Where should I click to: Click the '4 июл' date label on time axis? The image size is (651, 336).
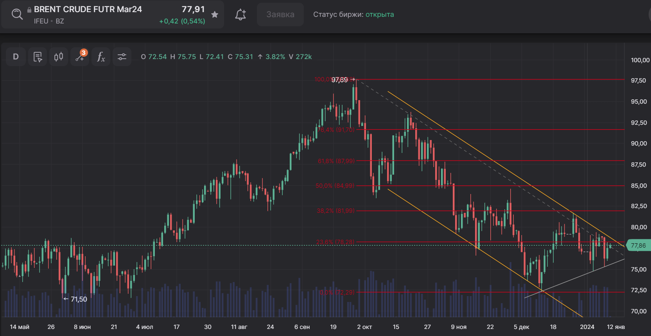tap(145, 327)
